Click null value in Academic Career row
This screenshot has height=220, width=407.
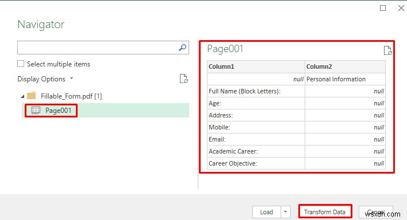point(345,151)
